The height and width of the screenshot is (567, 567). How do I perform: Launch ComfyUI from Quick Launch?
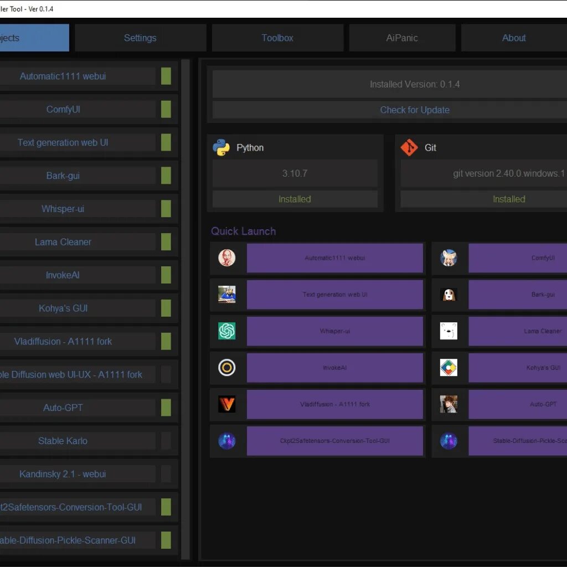tap(518, 258)
